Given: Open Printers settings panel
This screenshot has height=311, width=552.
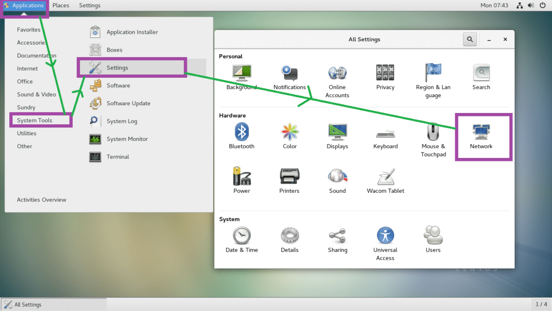Looking at the screenshot, I should coord(289,180).
